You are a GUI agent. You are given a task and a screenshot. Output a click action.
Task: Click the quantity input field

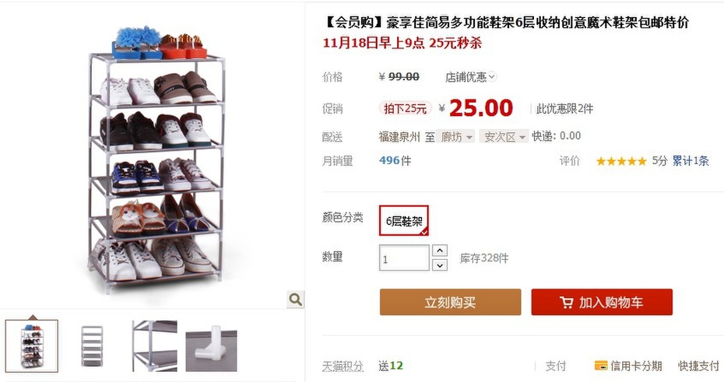click(405, 258)
